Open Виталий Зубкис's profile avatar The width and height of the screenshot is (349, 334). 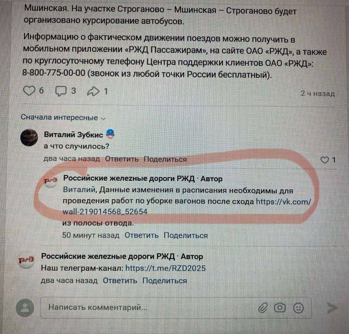pyautogui.click(x=29, y=138)
